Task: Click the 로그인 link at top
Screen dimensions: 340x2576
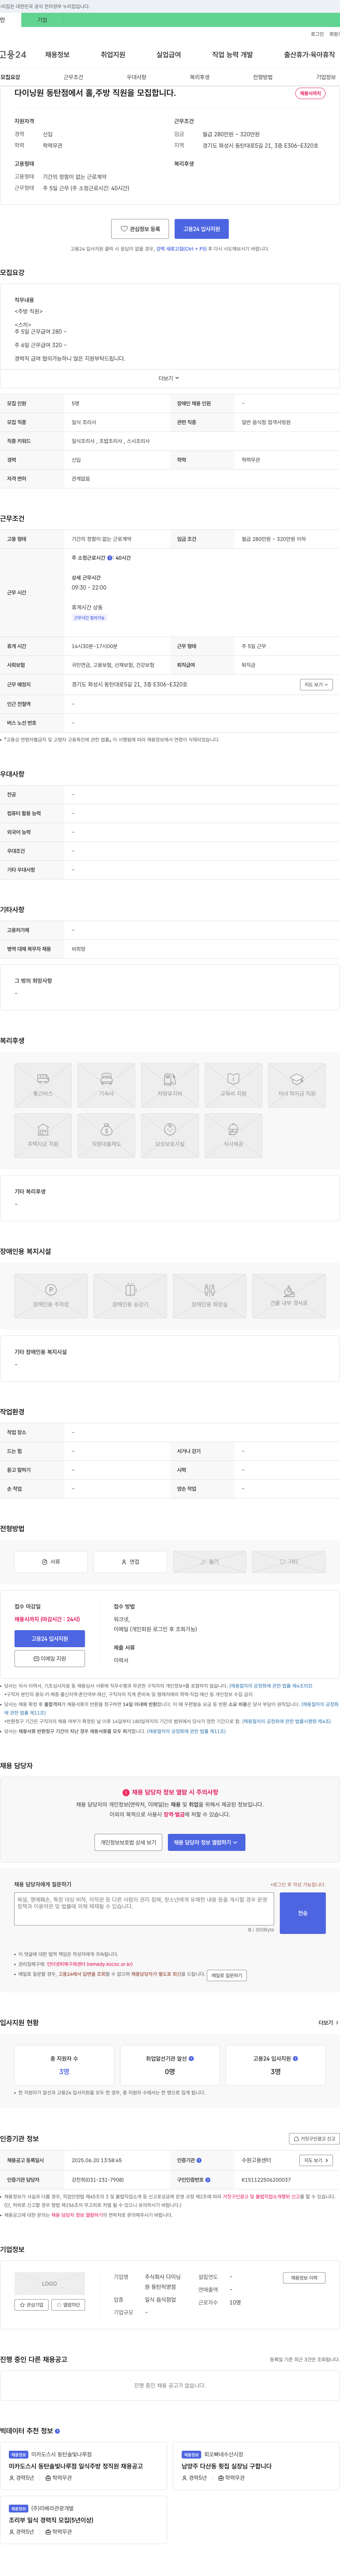Action: [317, 34]
